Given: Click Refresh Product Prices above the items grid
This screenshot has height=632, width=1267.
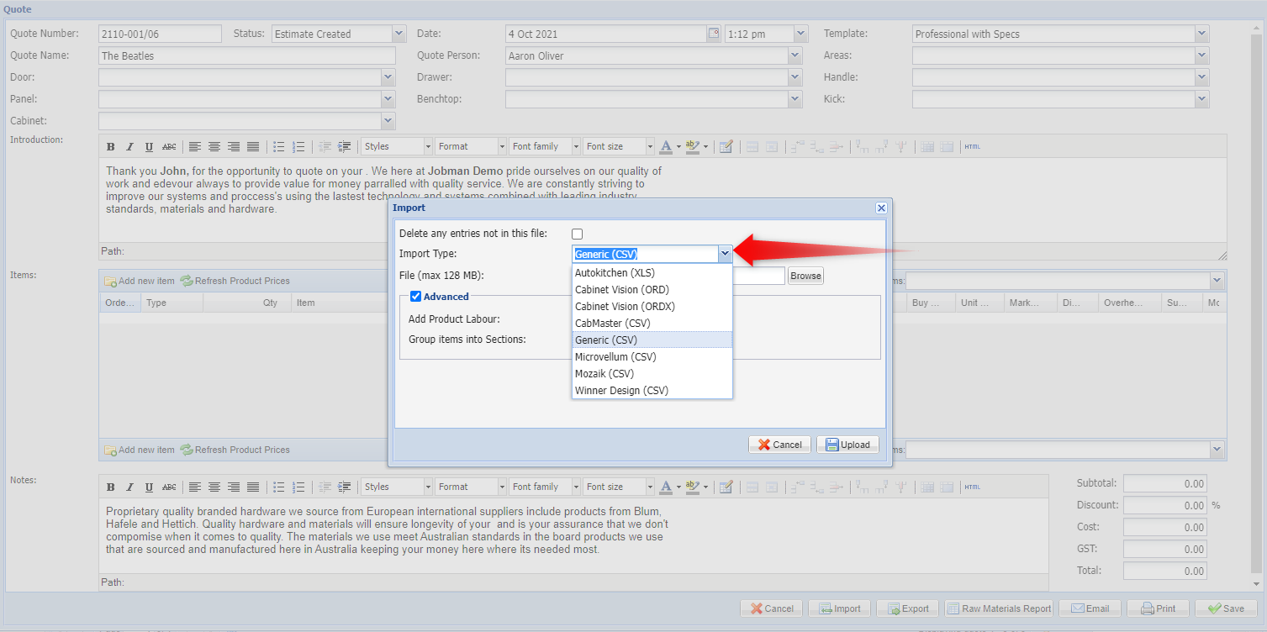Looking at the screenshot, I should pyautogui.click(x=235, y=281).
